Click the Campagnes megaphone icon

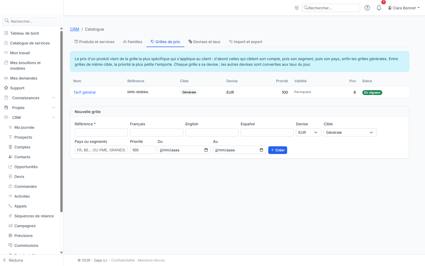pyautogui.click(x=10, y=226)
